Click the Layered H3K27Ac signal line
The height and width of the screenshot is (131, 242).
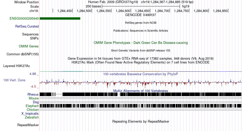point(141,71)
